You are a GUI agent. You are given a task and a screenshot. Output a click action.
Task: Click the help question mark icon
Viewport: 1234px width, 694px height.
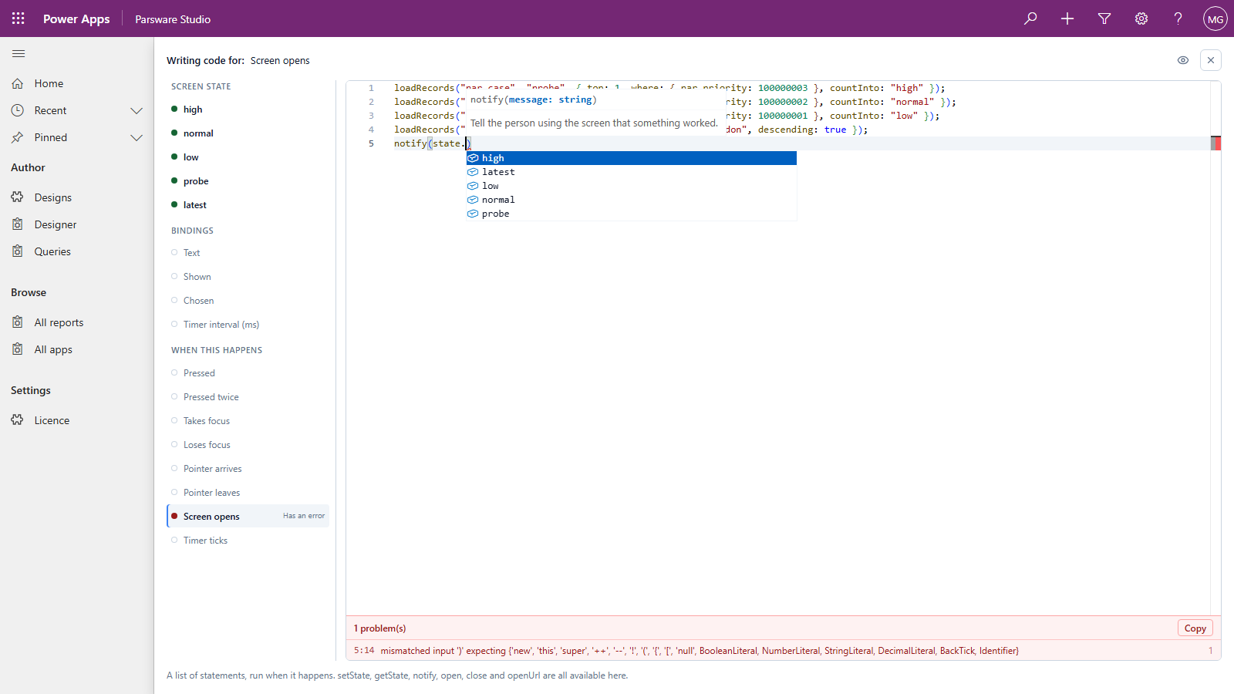click(1178, 19)
